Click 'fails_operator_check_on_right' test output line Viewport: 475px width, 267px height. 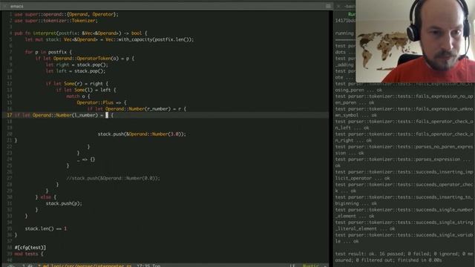point(404,137)
